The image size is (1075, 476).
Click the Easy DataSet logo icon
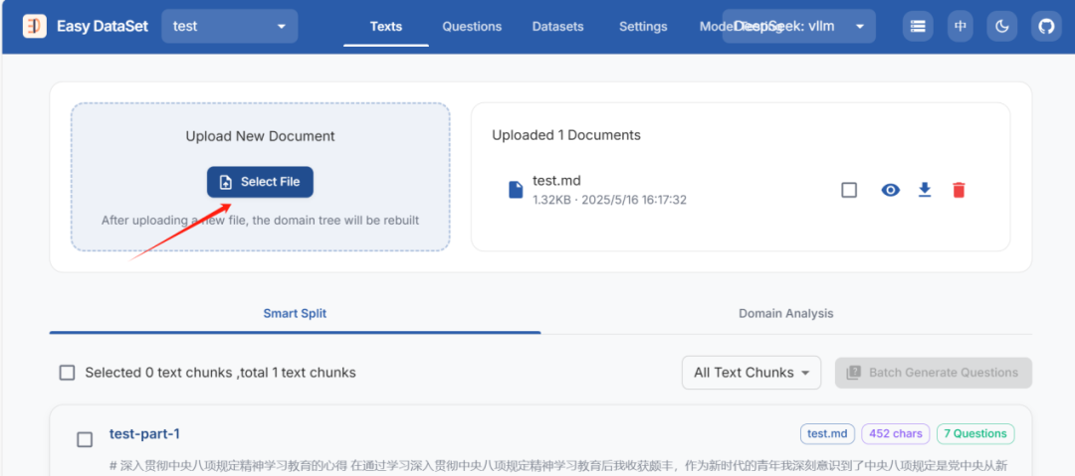click(x=34, y=27)
